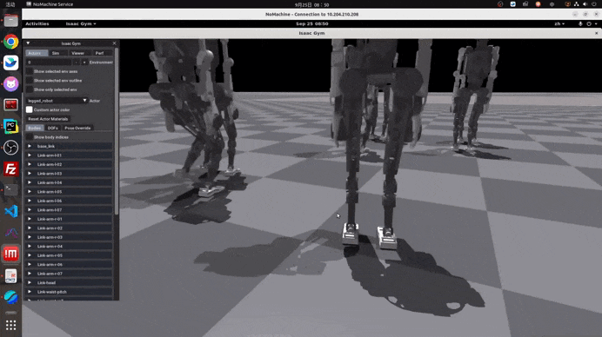Toggle Show selected env axes

[x=30, y=71]
